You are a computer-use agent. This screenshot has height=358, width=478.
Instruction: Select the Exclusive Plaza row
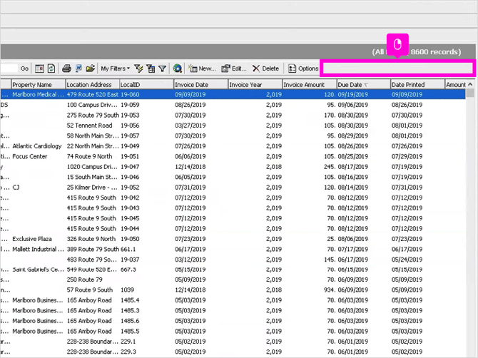[x=233, y=239]
